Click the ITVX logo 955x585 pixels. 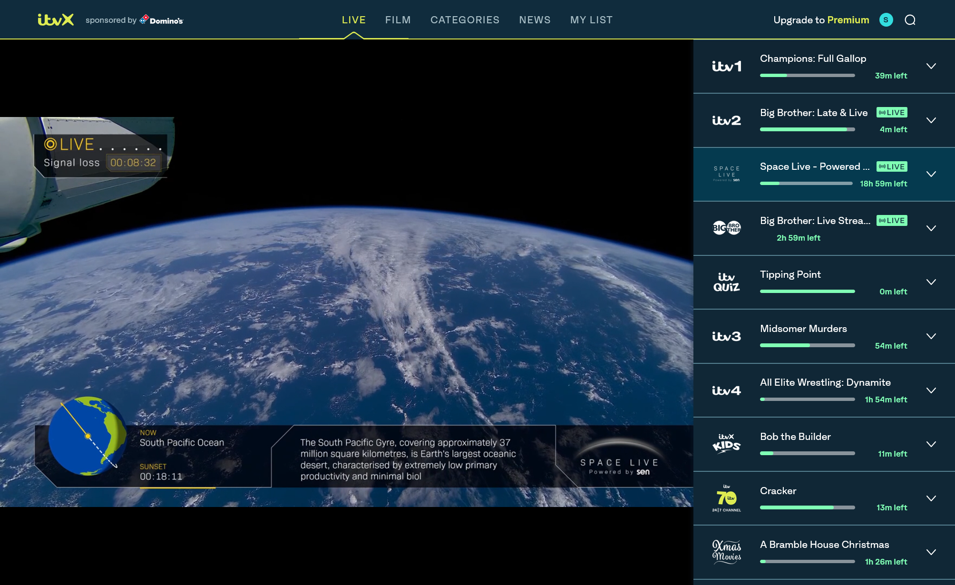pyautogui.click(x=56, y=19)
